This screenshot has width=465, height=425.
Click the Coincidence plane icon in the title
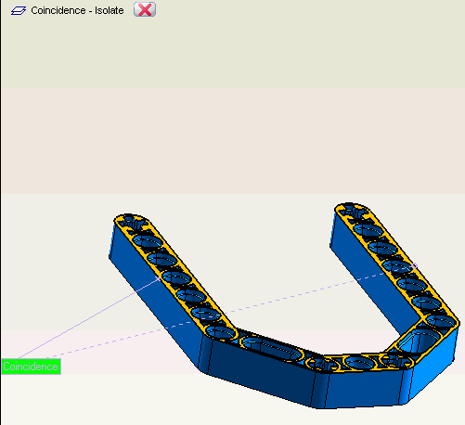19,11
